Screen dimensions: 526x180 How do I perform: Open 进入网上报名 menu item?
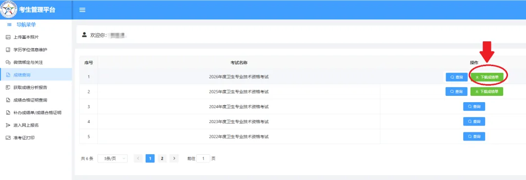pos(36,125)
